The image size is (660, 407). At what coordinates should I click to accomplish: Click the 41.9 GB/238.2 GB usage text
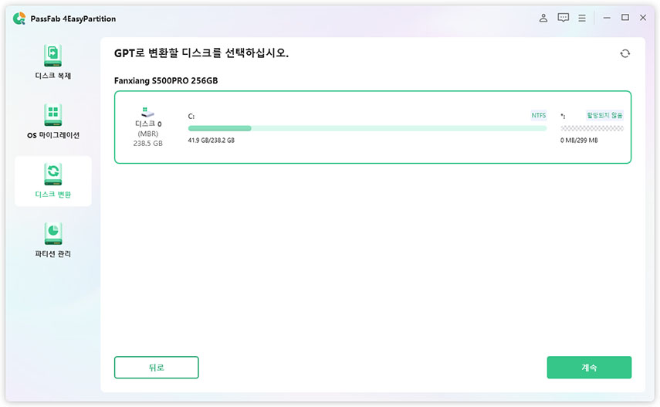click(211, 141)
